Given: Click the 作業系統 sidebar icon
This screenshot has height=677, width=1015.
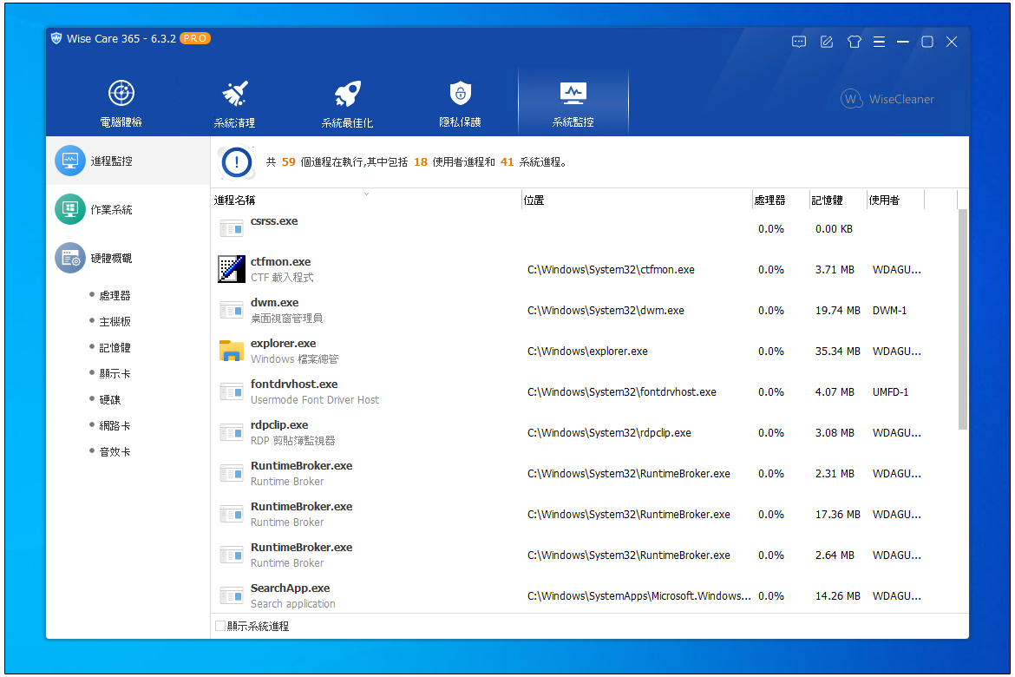Looking at the screenshot, I should coord(70,209).
